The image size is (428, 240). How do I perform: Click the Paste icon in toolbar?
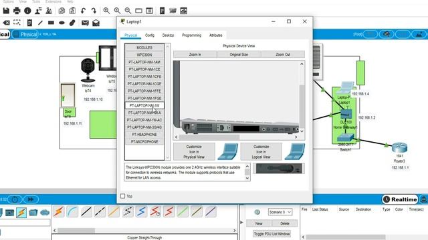click(72, 11)
